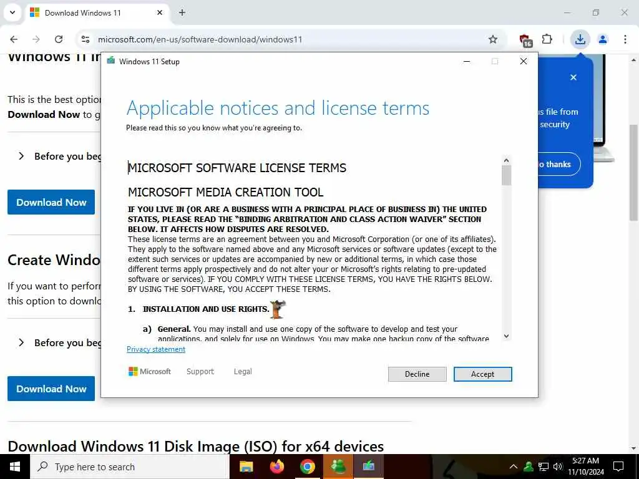The image size is (639, 479).
Task: Close the Download Windows 11 tab
Action: click(x=160, y=12)
